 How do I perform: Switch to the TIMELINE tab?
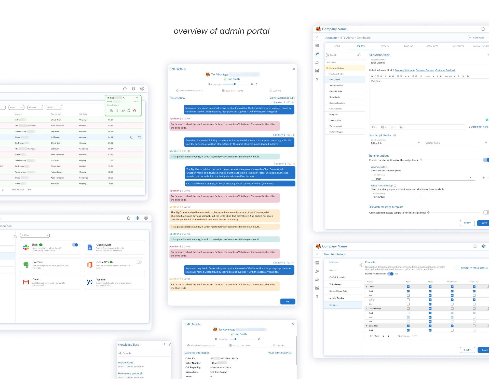pos(408,46)
